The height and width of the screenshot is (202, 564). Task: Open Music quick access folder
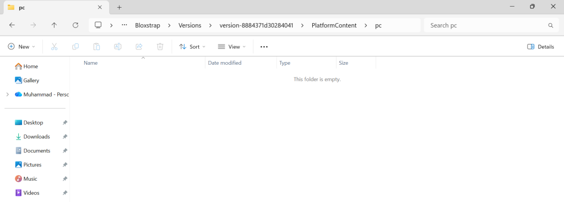pos(26,179)
